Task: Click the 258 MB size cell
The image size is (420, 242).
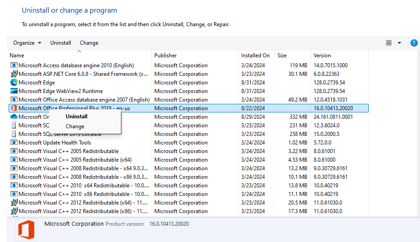Action: pos(298,134)
